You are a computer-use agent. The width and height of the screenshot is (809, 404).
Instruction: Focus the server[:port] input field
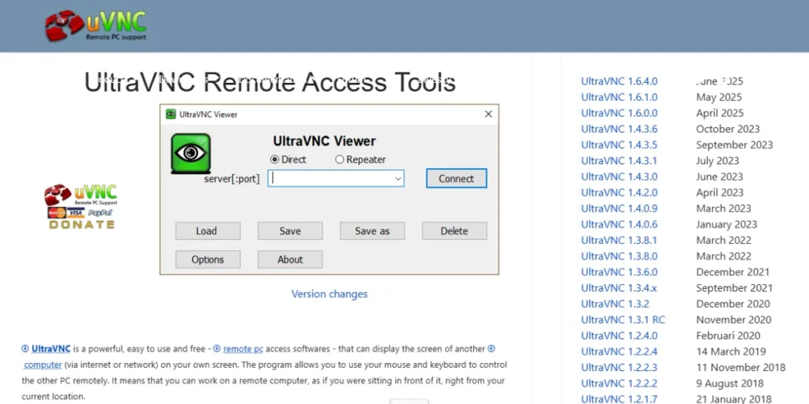coord(335,179)
